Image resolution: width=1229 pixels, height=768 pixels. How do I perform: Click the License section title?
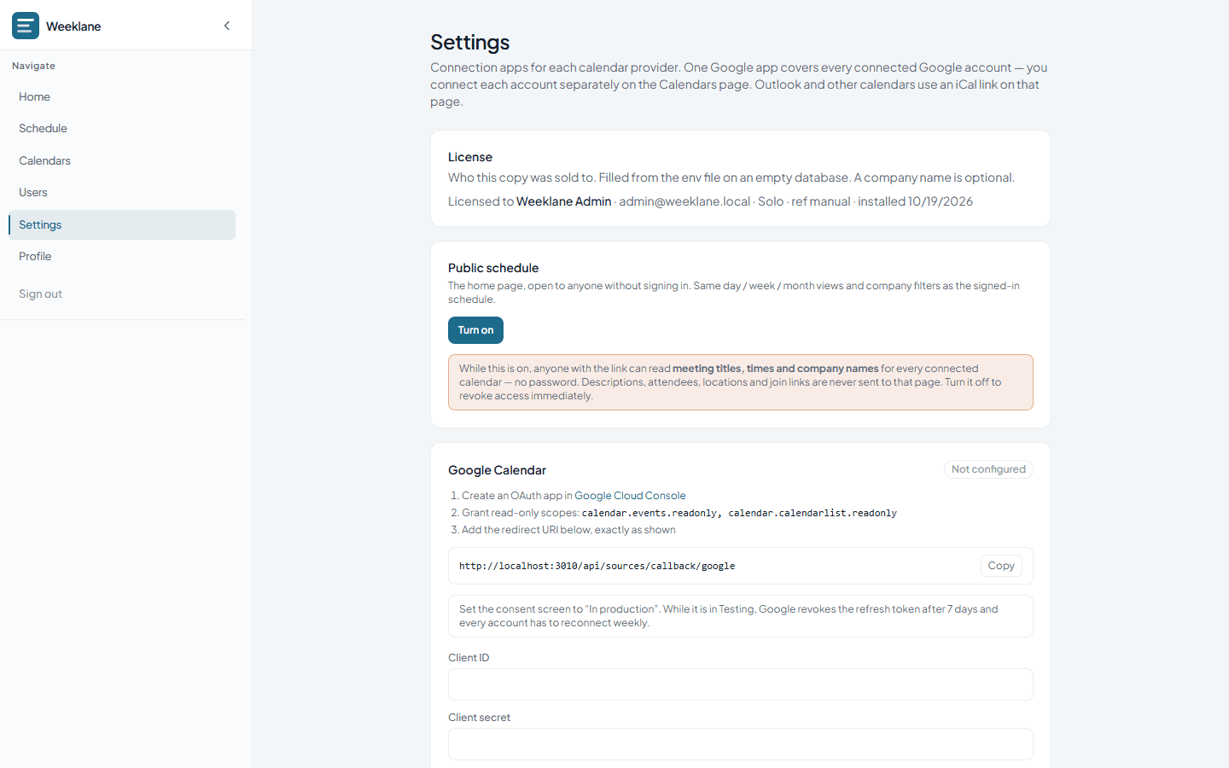pyautogui.click(x=470, y=157)
